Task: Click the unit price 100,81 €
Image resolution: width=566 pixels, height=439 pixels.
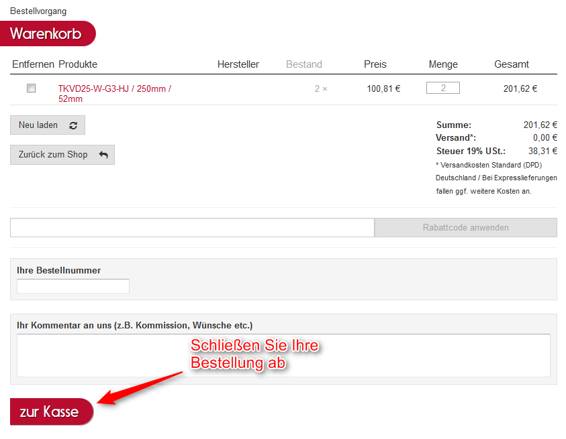Action: coord(383,88)
